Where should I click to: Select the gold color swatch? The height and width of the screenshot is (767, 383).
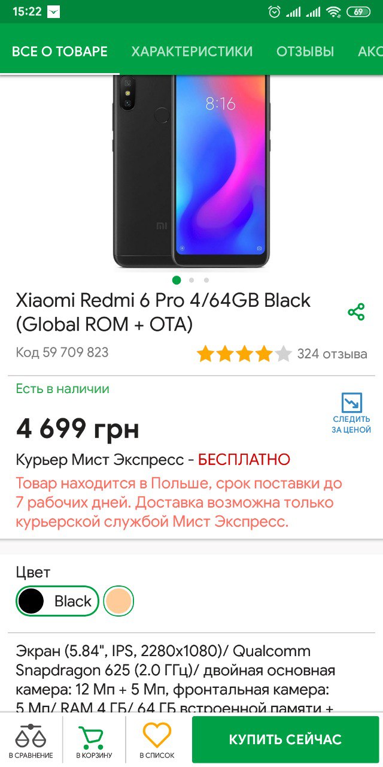tap(118, 601)
